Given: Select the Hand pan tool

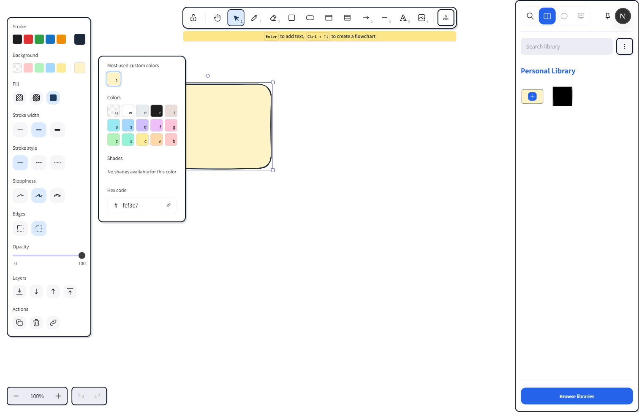Looking at the screenshot, I should tap(218, 18).
